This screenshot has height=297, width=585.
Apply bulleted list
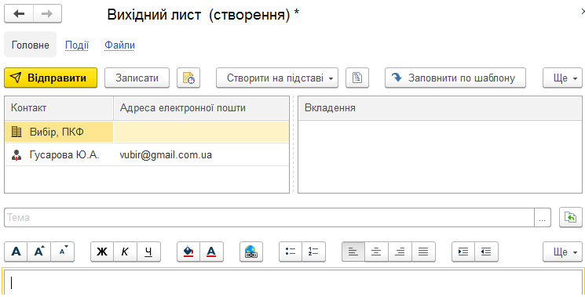(291, 252)
